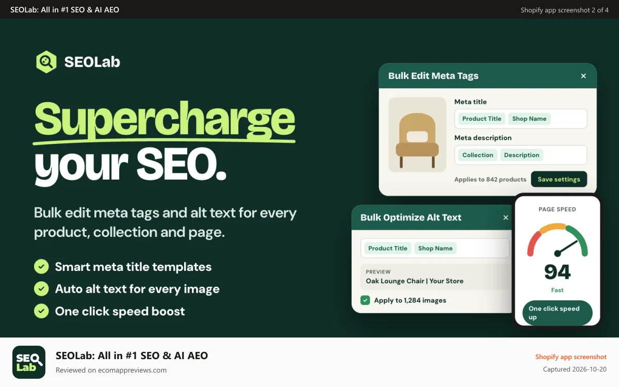The image size is (619, 387).
Task: Click the 'Meta title' field label
Action: point(470,102)
